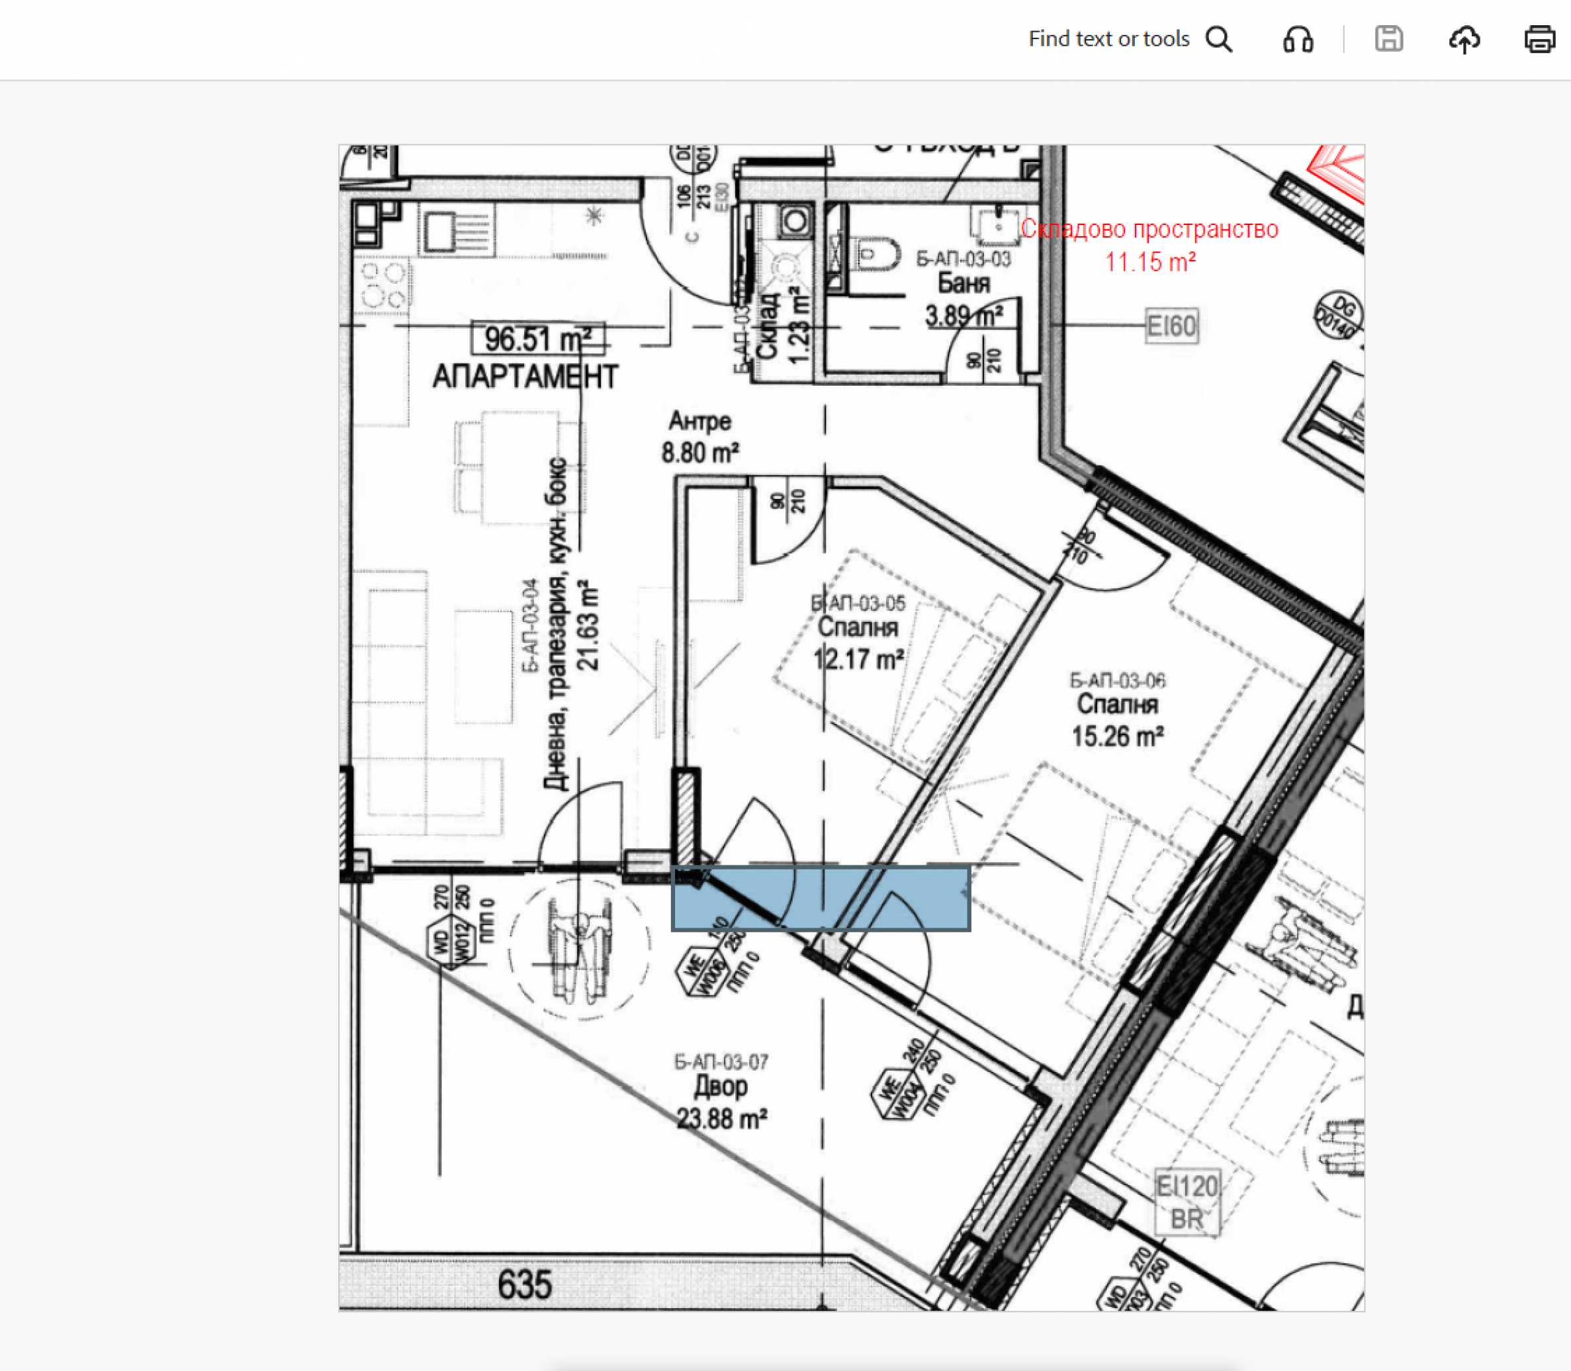The width and height of the screenshot is (1571, 1371).
Task: Click the magnifier search icon
Action: 1218,39
